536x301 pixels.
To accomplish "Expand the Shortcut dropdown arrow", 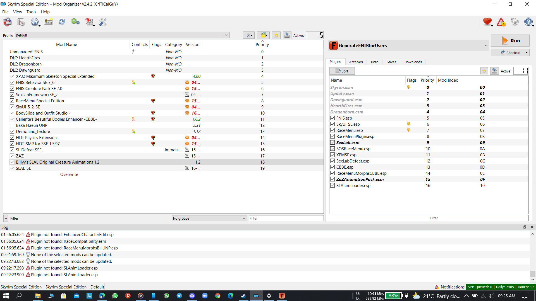I will pos(527,53).
